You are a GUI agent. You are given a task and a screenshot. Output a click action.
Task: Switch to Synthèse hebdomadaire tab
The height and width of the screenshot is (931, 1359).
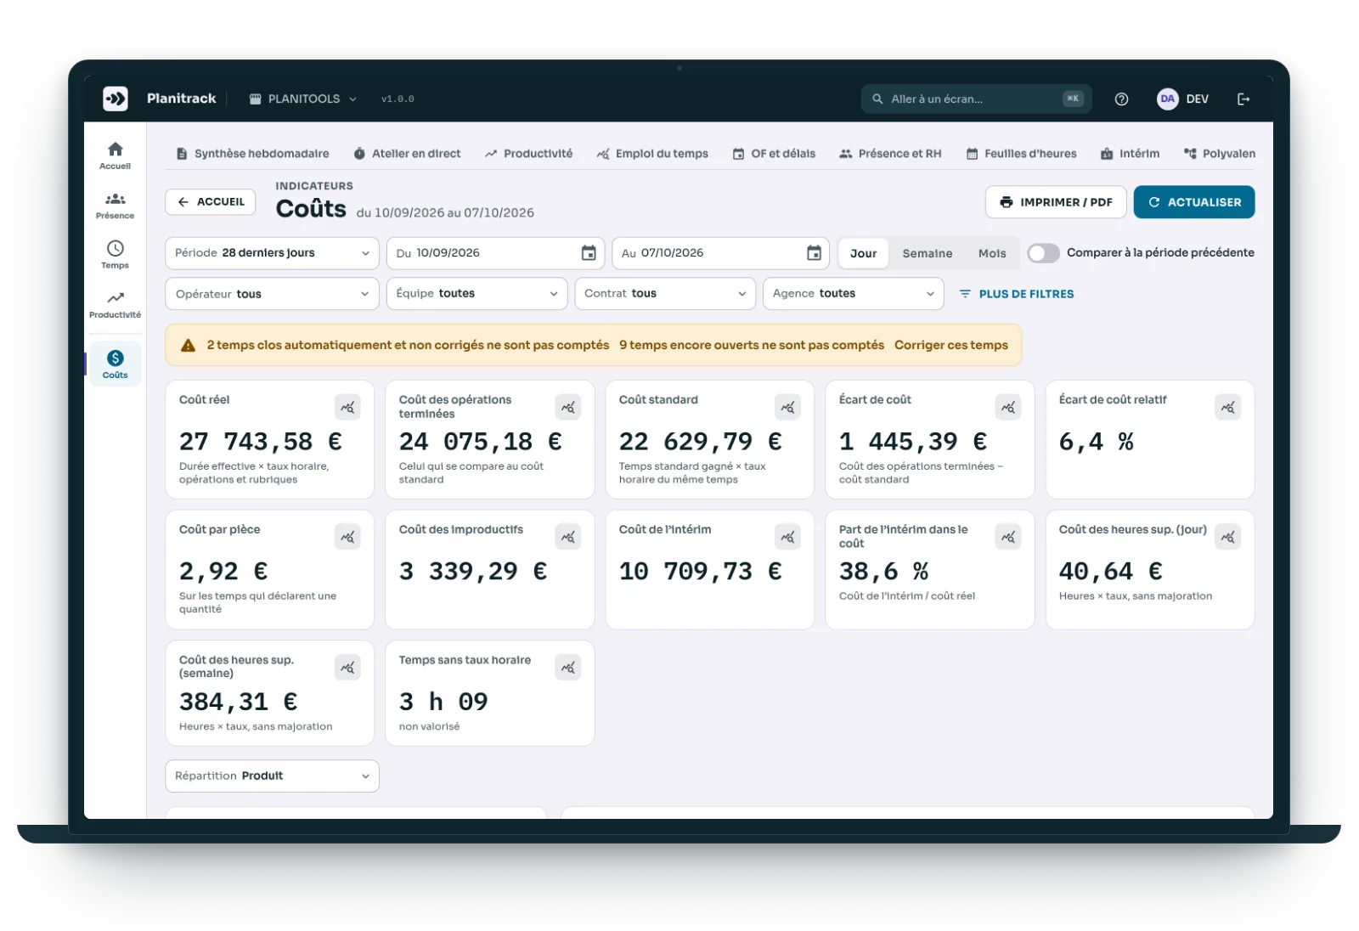(252, 154)
